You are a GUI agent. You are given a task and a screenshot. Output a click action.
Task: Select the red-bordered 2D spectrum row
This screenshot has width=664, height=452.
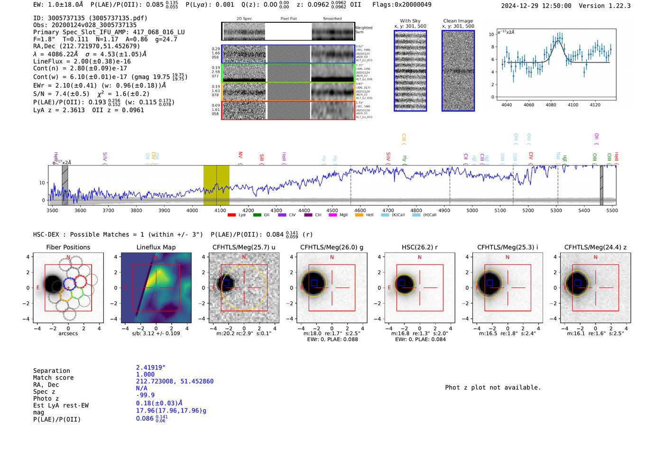click(x=288, y=110)
